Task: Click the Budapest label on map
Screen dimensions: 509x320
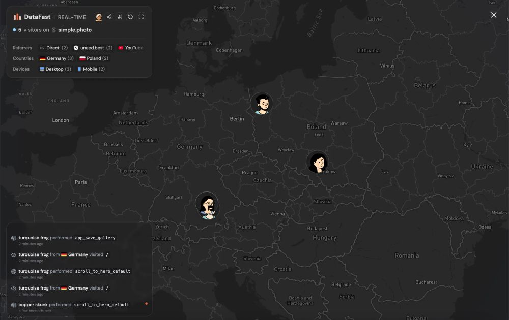Action: point(318,229)
